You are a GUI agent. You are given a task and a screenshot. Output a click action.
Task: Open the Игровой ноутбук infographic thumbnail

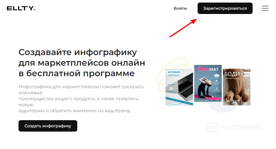[x=179, y=87]
